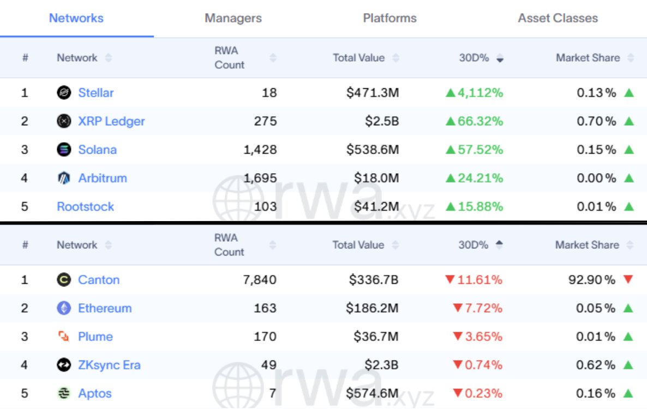Open the Stellar network link
Screen dimensions: 647x409
click(x=95, y=93)
